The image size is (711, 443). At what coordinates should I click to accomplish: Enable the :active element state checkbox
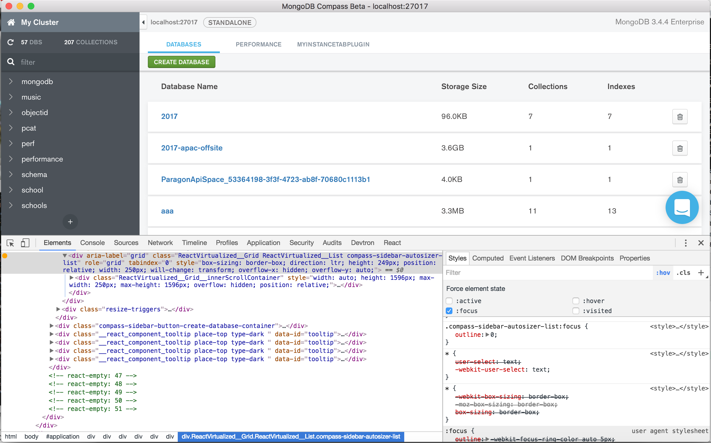449,301
